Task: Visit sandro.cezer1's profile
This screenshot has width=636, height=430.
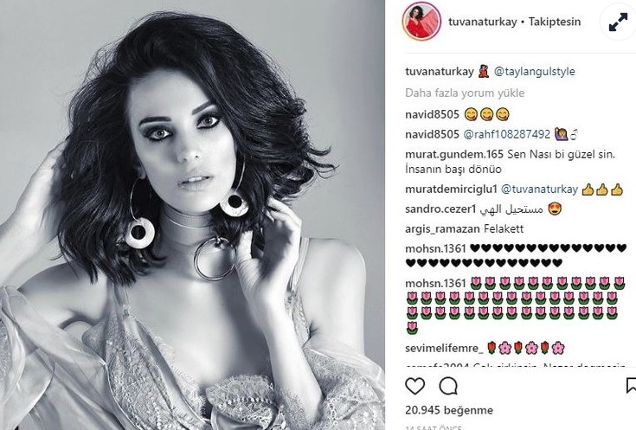Action: tap(440, 209)
